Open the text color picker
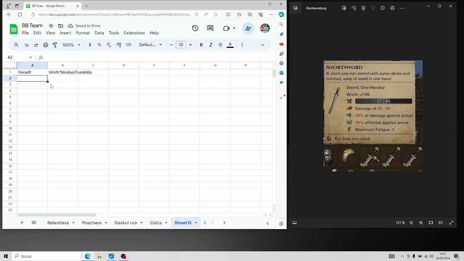Image resolution: width=464 pixels, height=261 pixels. click(230, 45)
